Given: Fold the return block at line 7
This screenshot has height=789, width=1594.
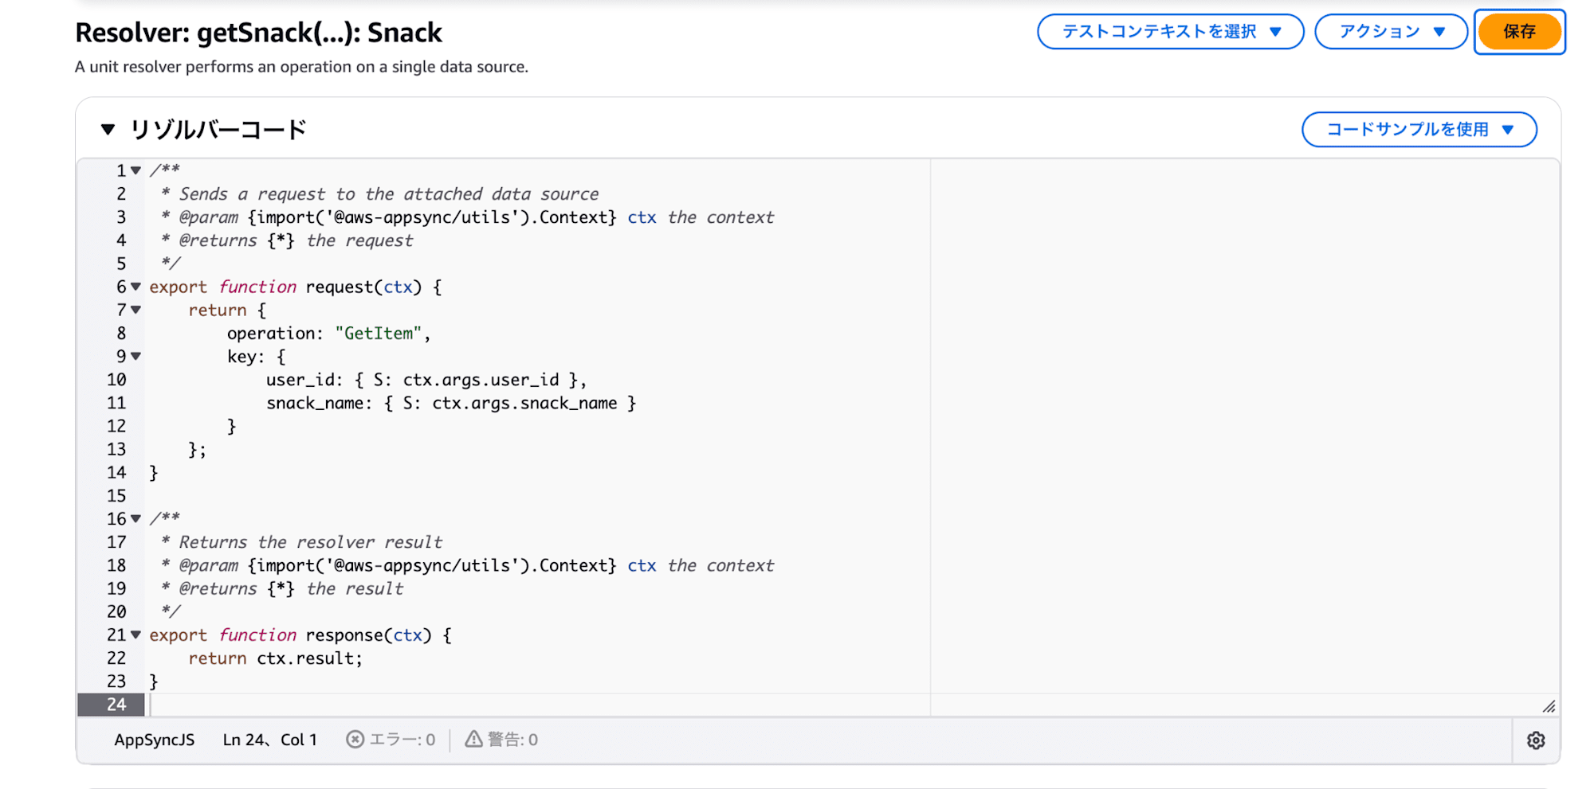Looking at the screenshot, I should 136,310.
